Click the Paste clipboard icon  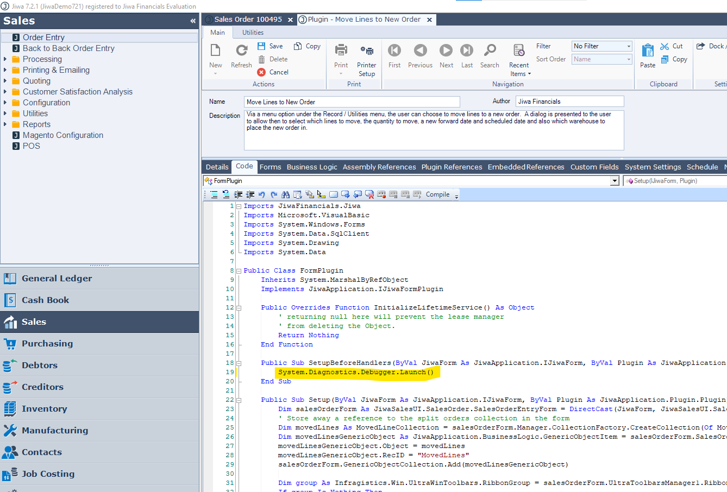648,51
